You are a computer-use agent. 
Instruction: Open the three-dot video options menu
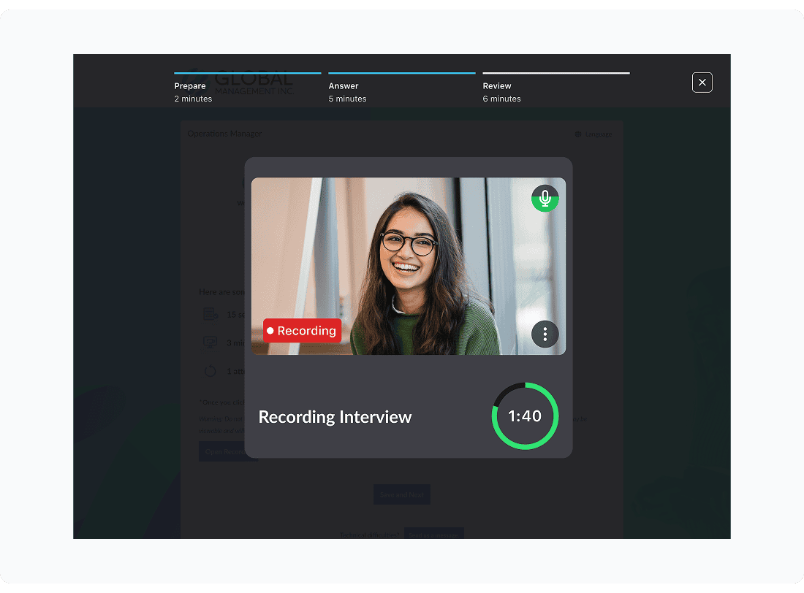click(545, 334)
